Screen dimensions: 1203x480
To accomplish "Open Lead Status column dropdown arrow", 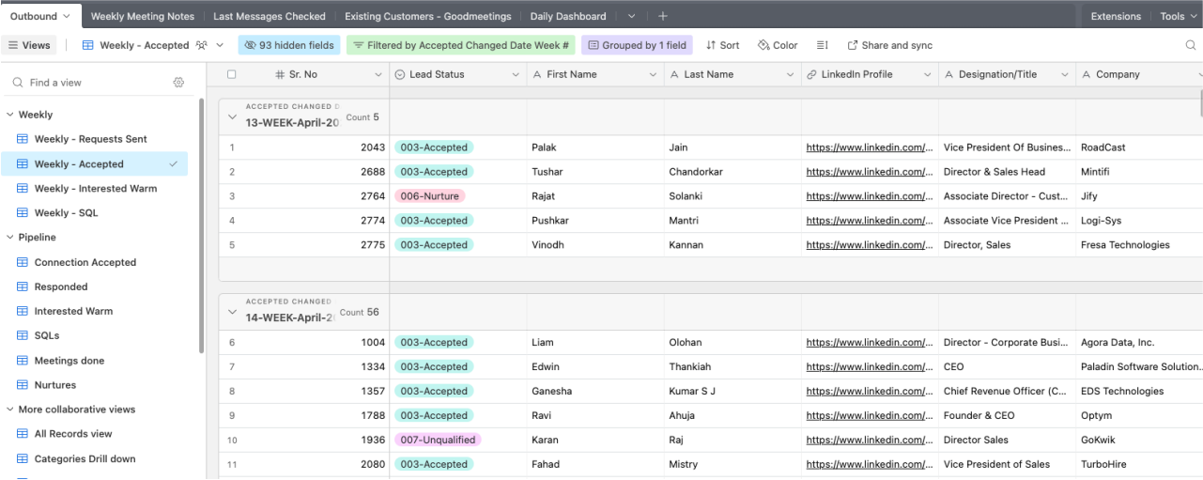I will (x=516, y=74).
